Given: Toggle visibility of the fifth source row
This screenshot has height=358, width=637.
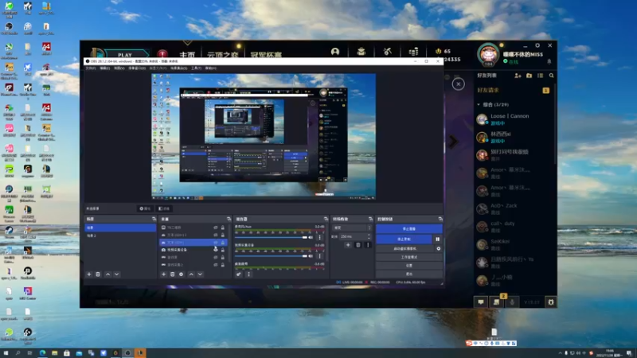Looking at the screenshot, I should (x=216, y=257).
